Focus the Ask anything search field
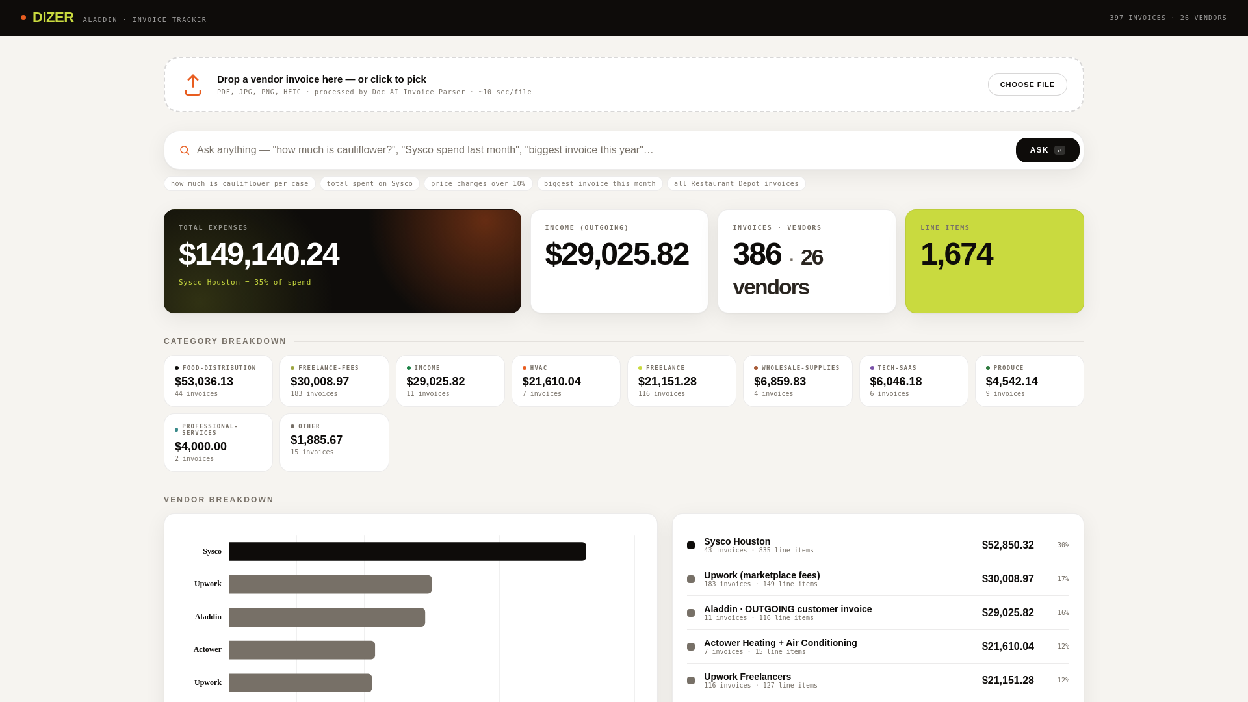1248x702 pixels. [x=601, y=150]
